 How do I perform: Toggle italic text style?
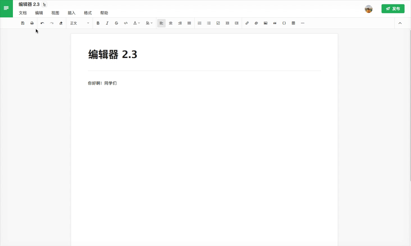coord(107,23)
